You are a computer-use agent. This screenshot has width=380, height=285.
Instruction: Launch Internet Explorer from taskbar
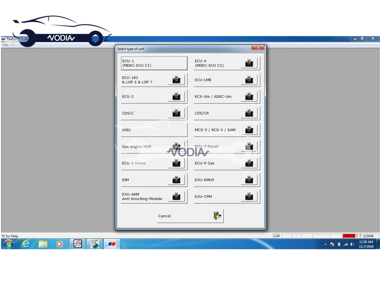[26, 244]
